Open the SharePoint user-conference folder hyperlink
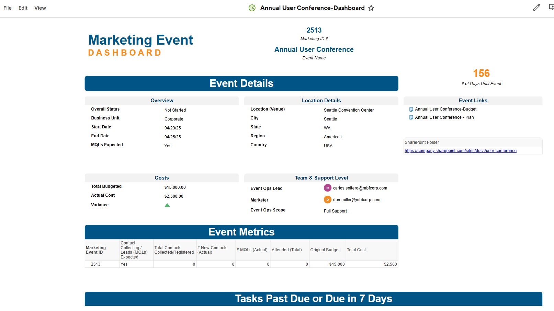The image size is (554, 311). [461, 150]
